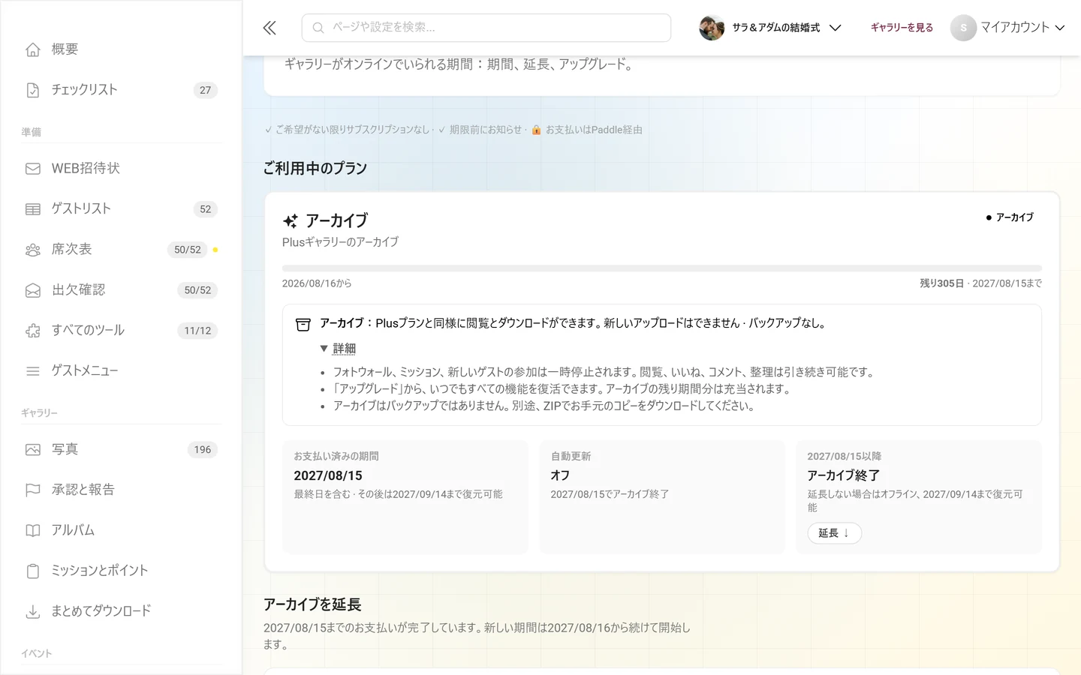Click the download icon for まとめてダウンロード
The image size is (1081, 675).
pyautogui.click(x=33, y=612)
